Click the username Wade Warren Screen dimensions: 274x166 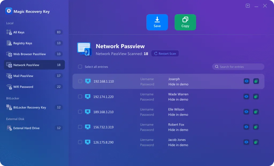click(x=178, y=94)
